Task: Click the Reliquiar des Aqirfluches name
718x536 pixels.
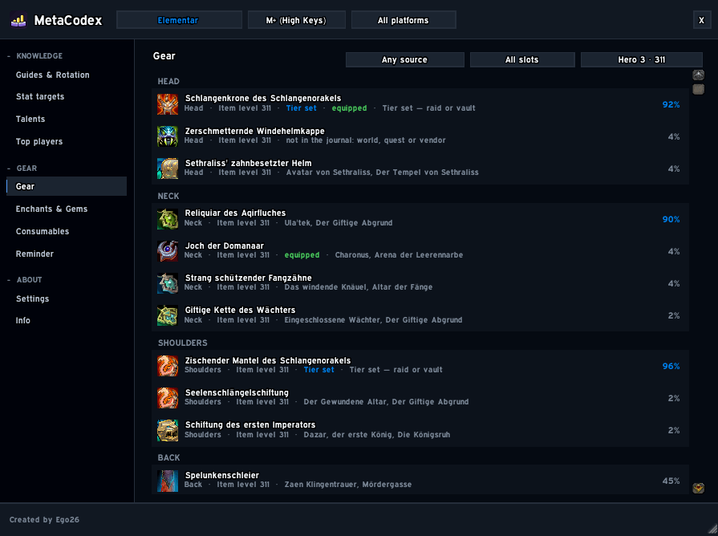Action: (235, 213)
